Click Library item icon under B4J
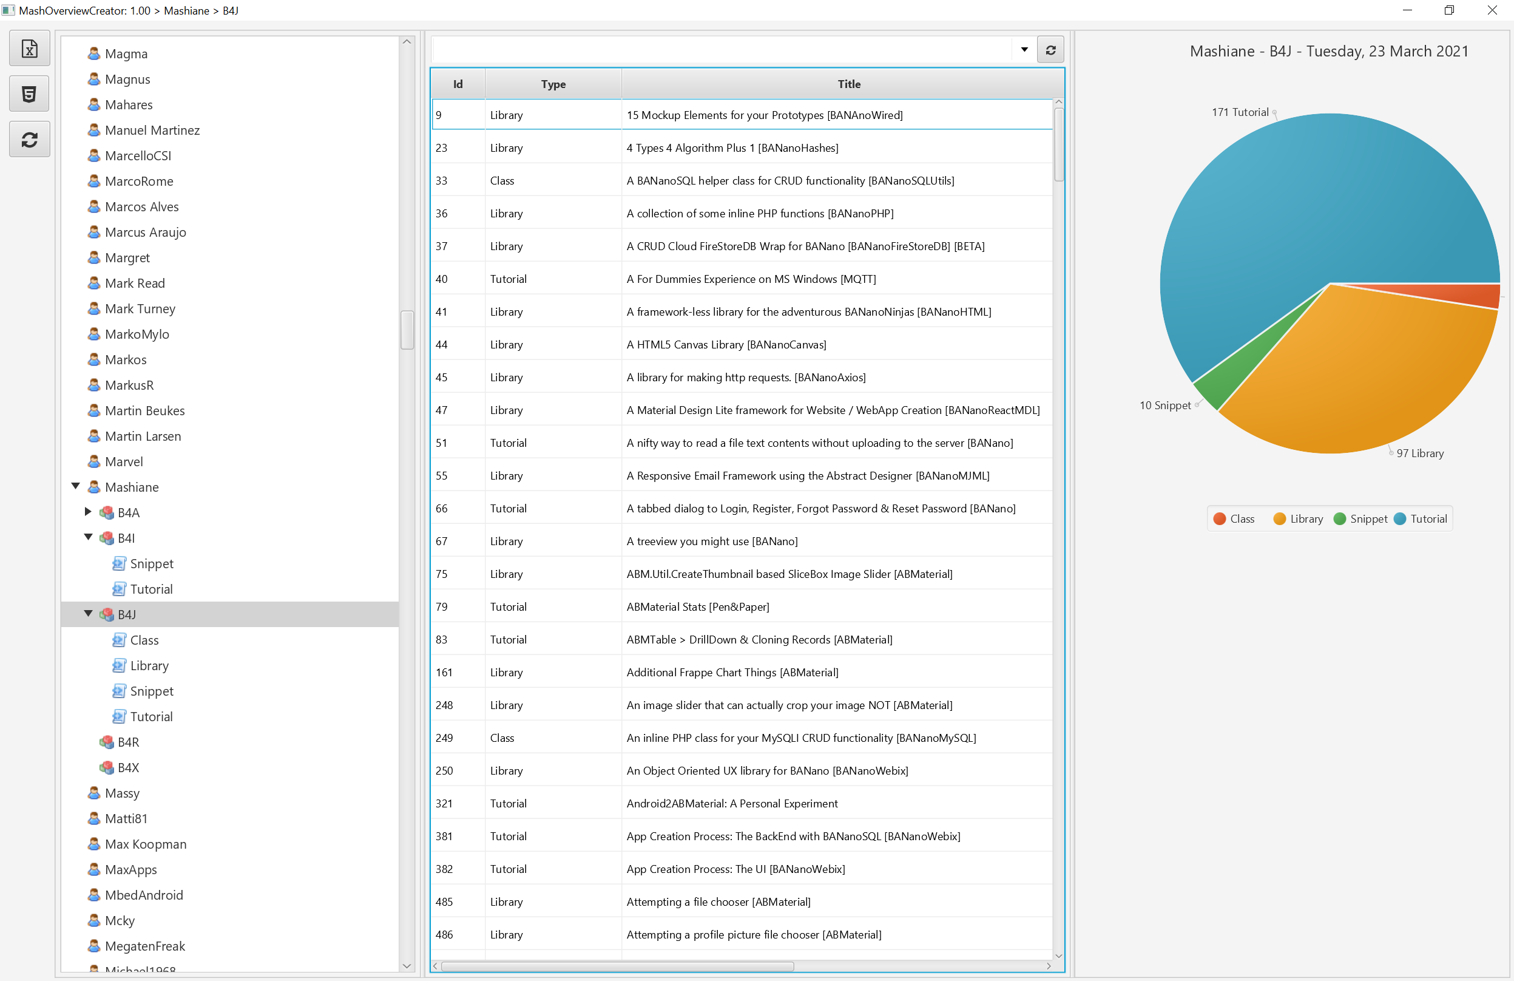The height and width of the screenshot is (981, 1514). tap(119, 665)
